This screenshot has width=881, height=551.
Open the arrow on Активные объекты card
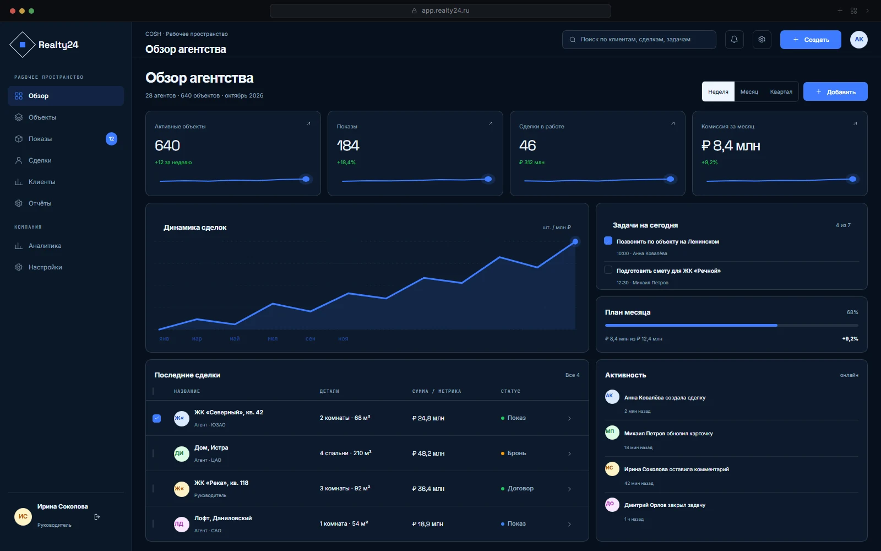(x=308, y=123)
